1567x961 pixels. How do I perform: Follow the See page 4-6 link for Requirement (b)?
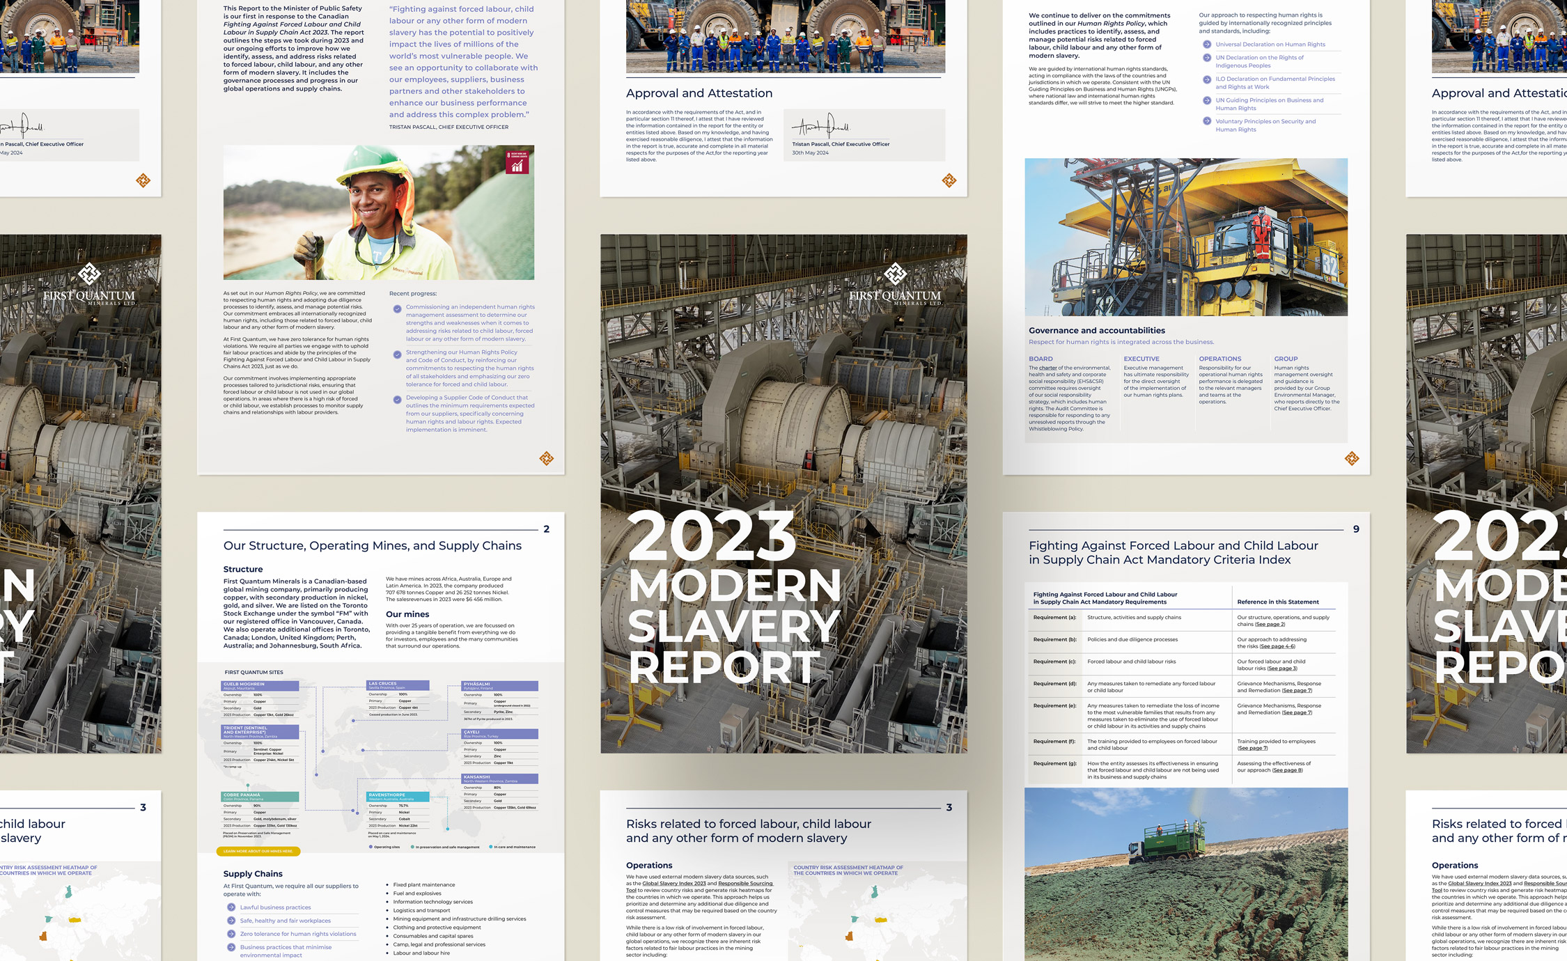pos(1277,646)
